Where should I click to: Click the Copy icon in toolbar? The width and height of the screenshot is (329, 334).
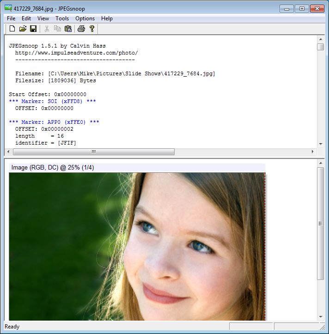pos(57,29)
